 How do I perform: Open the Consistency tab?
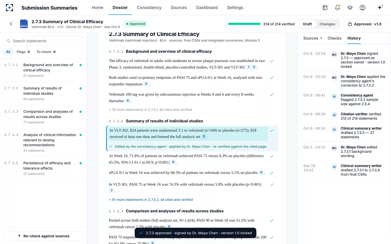click(x=149, y=8)
